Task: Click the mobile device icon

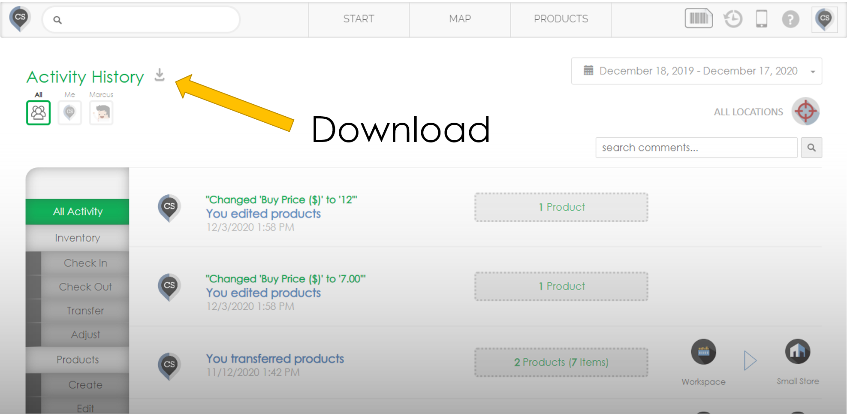Action: 761,19
